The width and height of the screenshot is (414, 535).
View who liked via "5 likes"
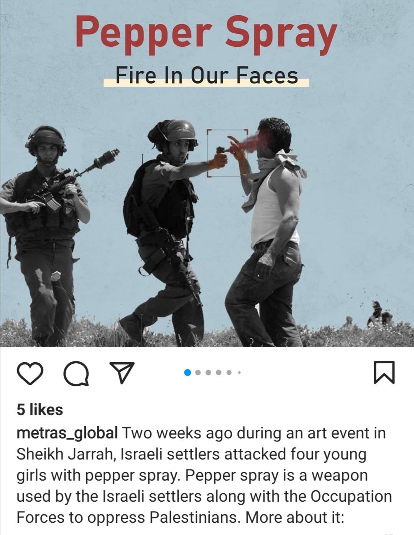click(x=40, y=410)
